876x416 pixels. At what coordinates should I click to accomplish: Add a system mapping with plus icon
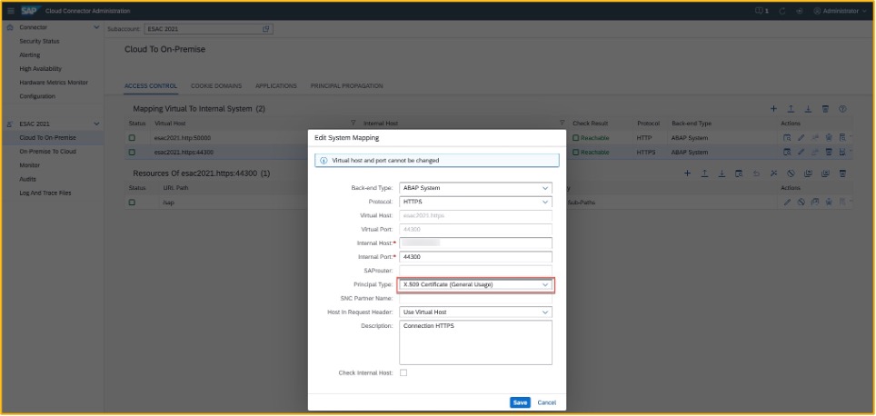tap(773, 109)
